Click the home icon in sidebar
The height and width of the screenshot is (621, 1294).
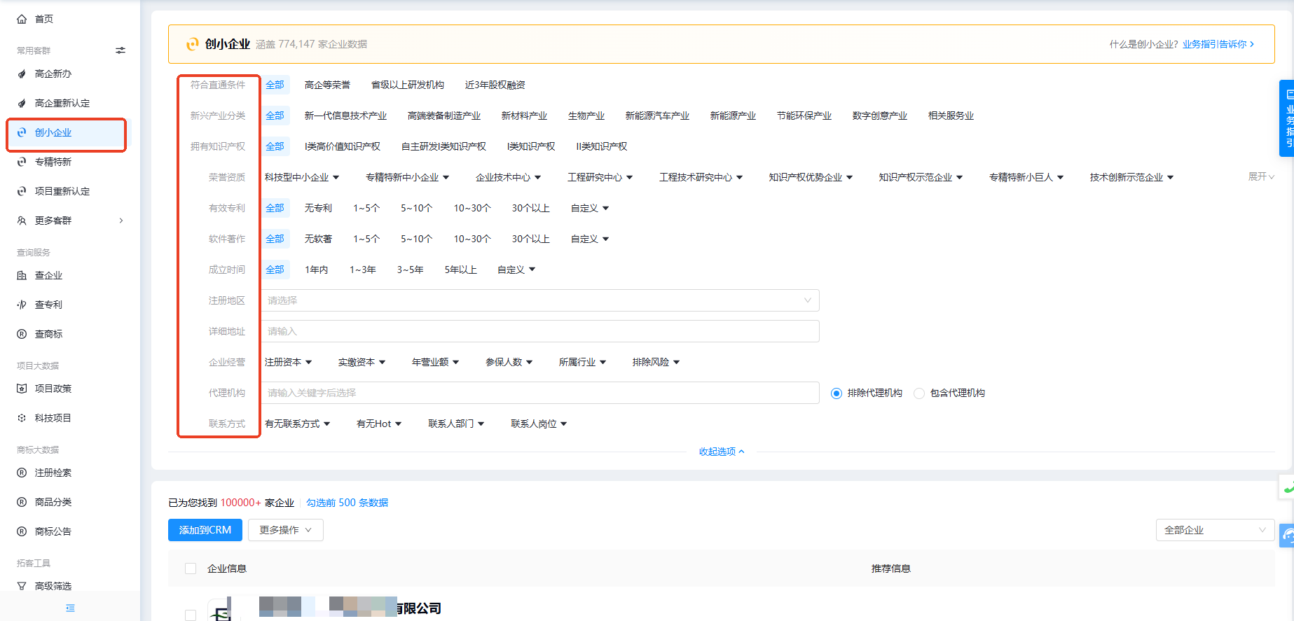click(22, 19)
